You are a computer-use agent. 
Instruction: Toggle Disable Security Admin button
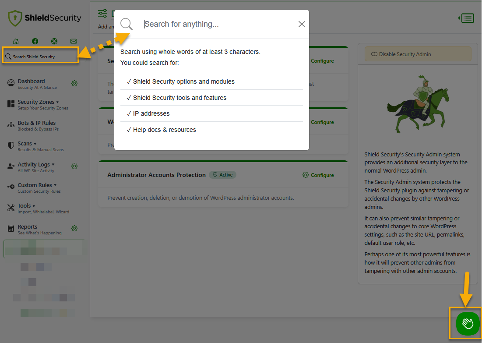(418, 54)
